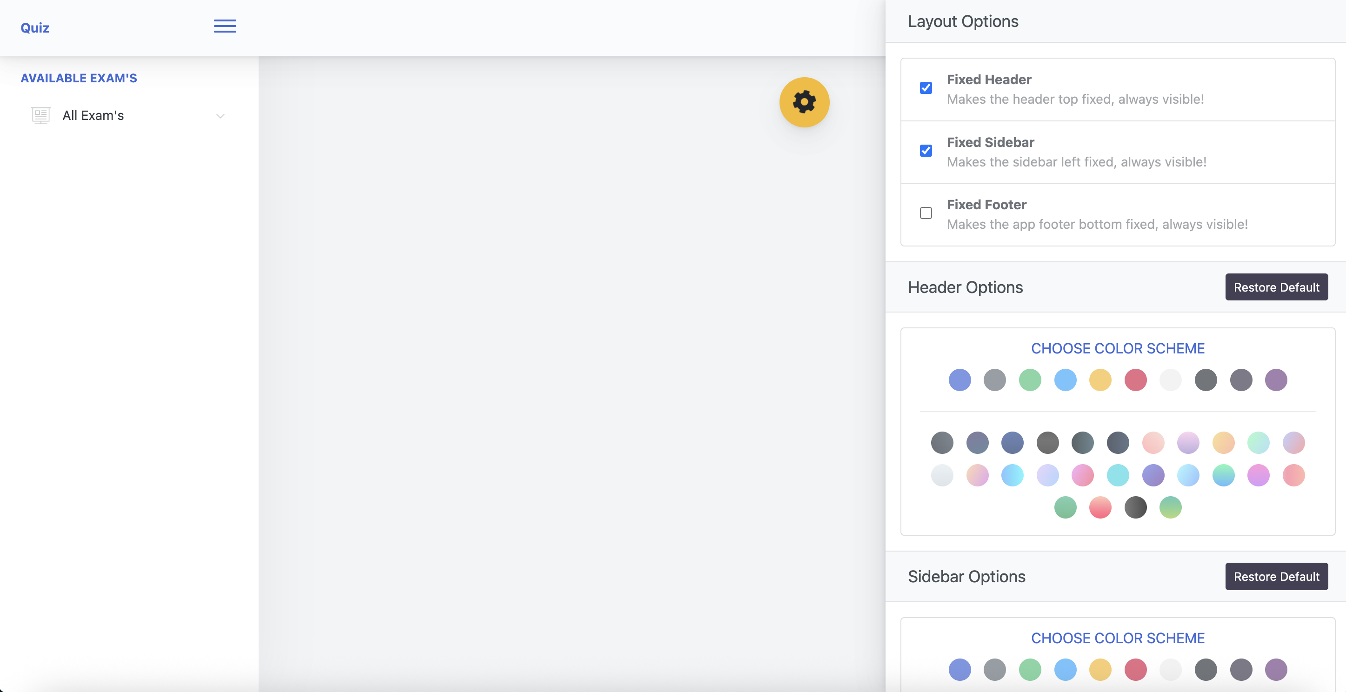Viewport: 1346px width, 692px height.
Task: Select the black-to-gray gradient swatch in bottom row
Action: click(x=1135, y=507)
